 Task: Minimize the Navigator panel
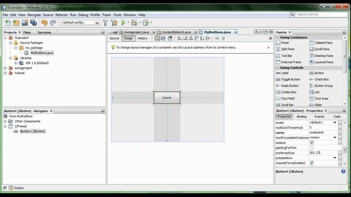[103, 111]
